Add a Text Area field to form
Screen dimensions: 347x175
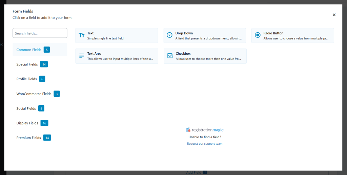[117, 56]
